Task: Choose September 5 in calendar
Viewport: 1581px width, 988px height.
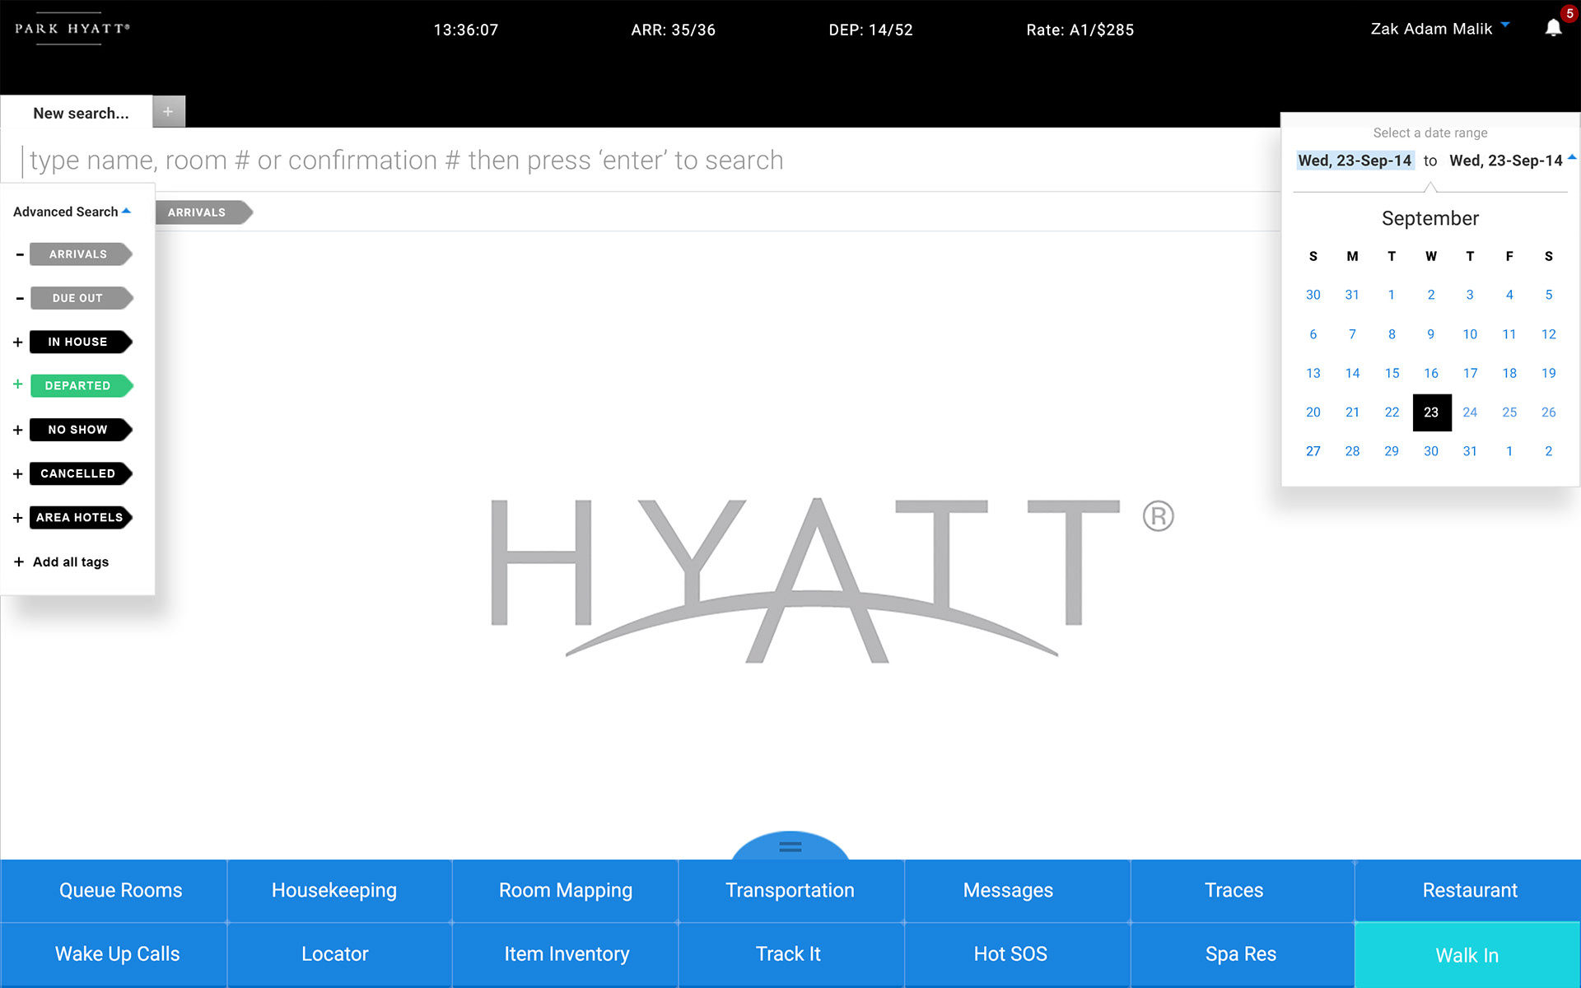Action: coord(1549,295)
